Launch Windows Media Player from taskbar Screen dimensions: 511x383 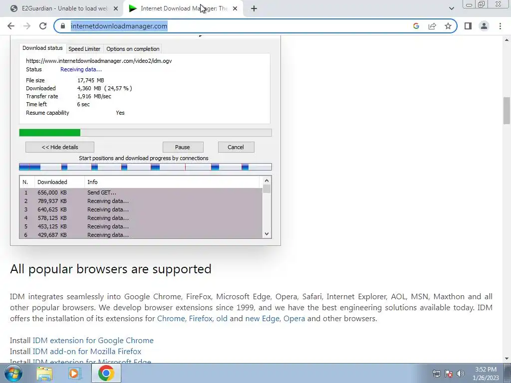(x=74, y=374)
